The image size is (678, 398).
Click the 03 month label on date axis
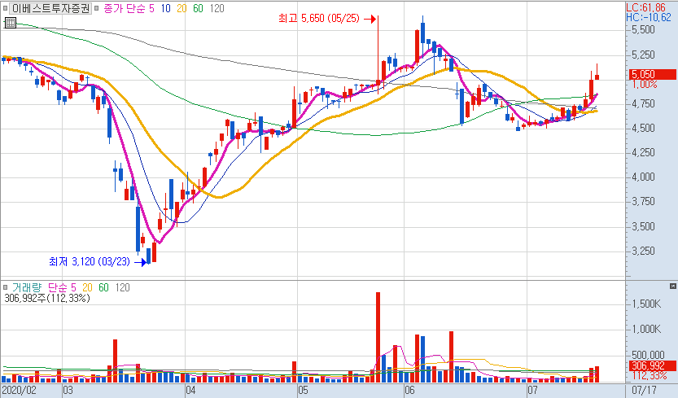click(68, 391)
